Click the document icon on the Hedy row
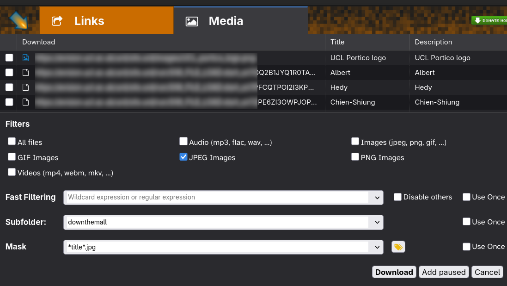This screenshot has width=507, height=286. point(25,87)
